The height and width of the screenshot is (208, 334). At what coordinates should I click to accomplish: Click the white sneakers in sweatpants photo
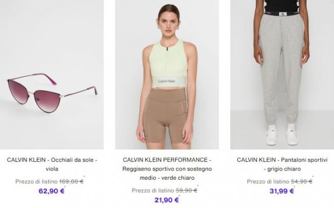point(282,137)
